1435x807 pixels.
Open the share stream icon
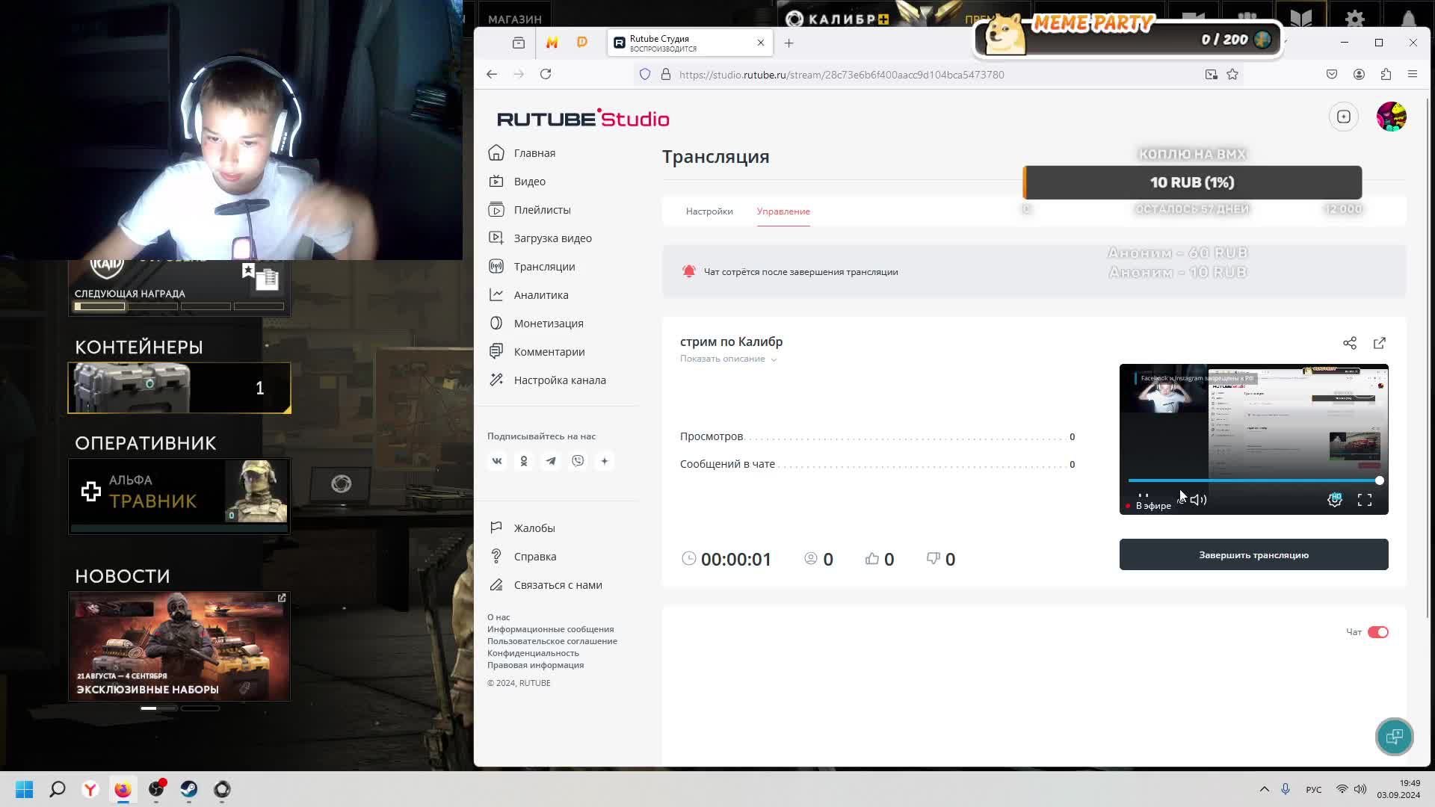(x=1349, y=343)
